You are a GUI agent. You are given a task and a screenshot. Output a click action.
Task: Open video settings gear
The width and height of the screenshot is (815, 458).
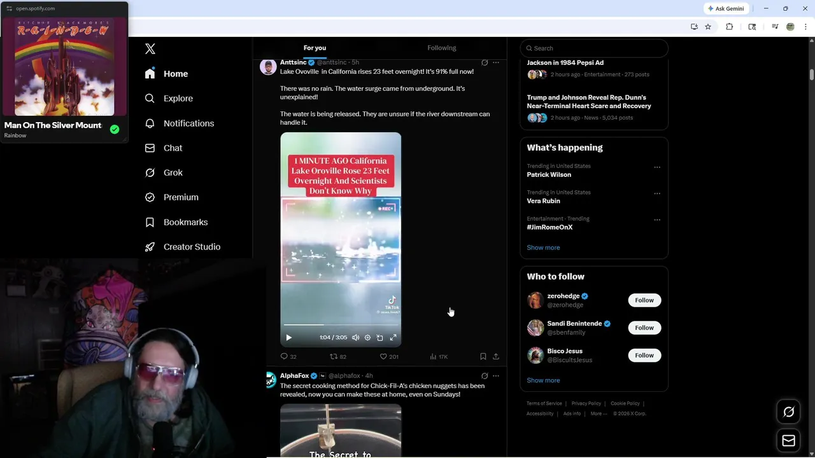[367, 338]
